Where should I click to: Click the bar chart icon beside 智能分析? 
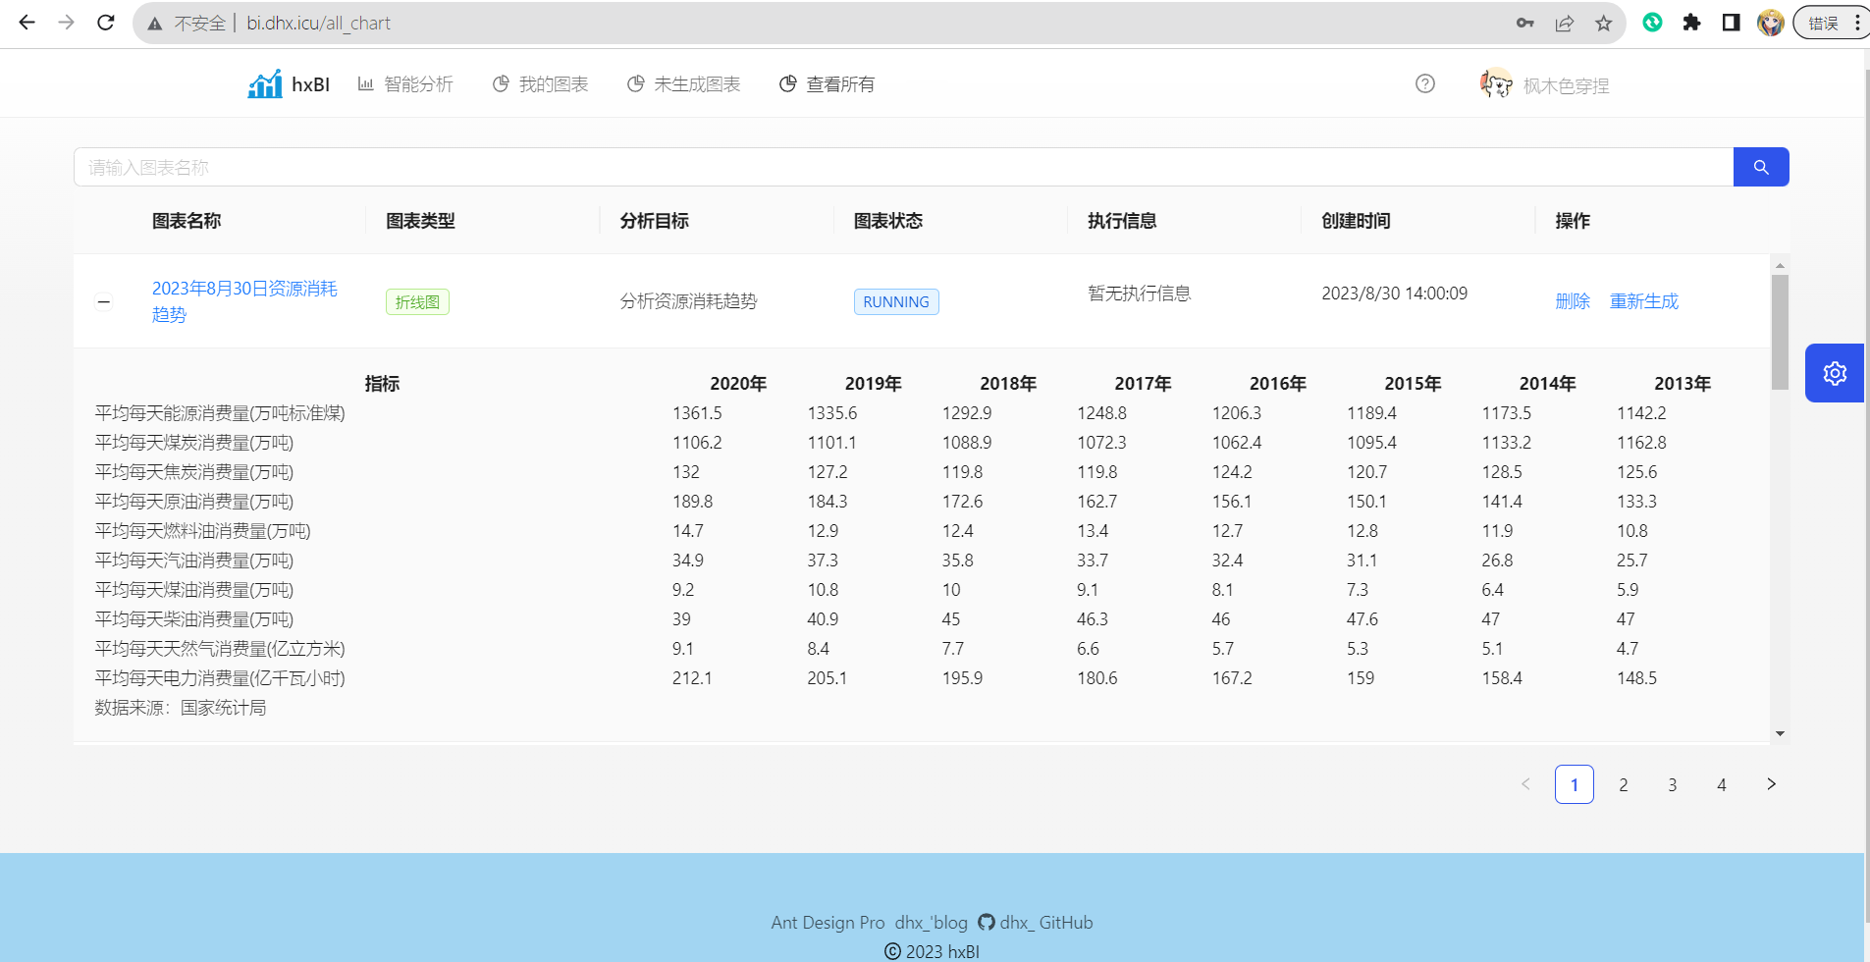coord(364,83)
